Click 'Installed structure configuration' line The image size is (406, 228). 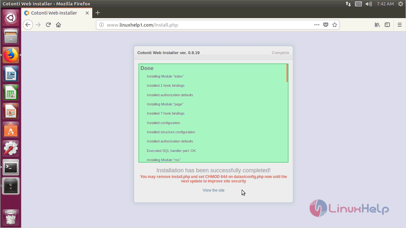[x=171, y=132]
